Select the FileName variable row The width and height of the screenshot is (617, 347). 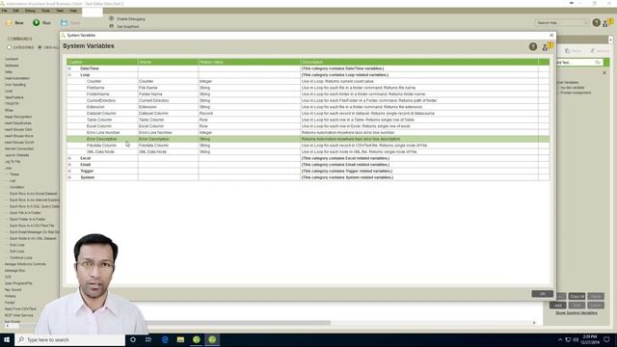[308, 88]
